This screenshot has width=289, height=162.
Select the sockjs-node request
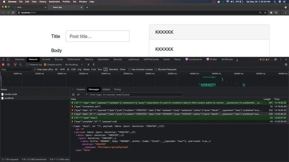[35, 94]
